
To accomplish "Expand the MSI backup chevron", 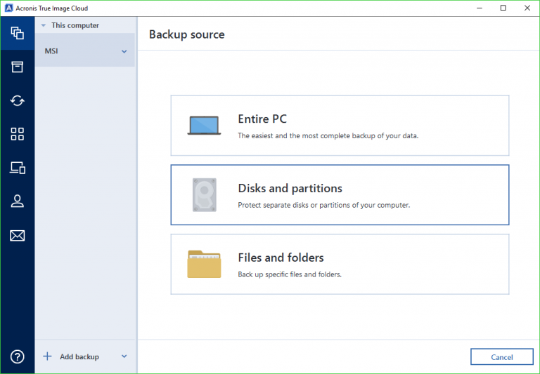I will click(x=124, y=51).
